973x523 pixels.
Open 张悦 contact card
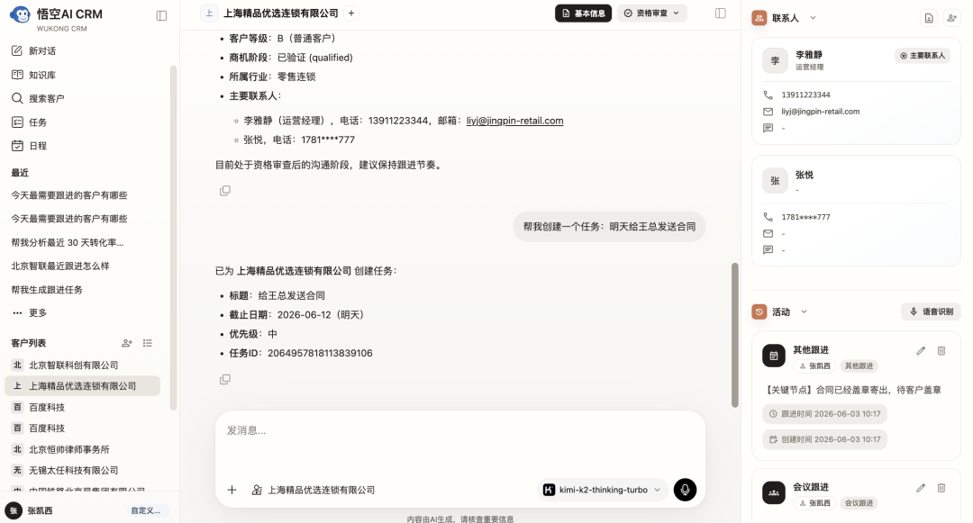click(x=856, y=211)
